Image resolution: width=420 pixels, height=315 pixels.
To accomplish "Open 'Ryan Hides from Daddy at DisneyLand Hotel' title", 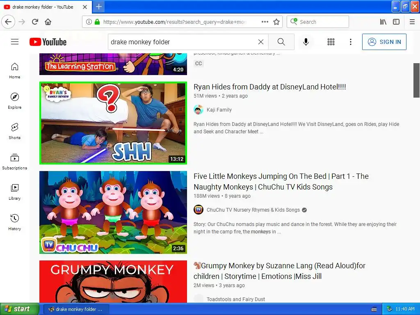I will pyautogui.click(x=270, y=87).
